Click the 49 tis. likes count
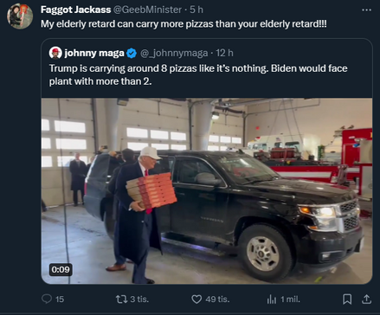This screenshot has width=380, height=315. click(x=217, y=299)
